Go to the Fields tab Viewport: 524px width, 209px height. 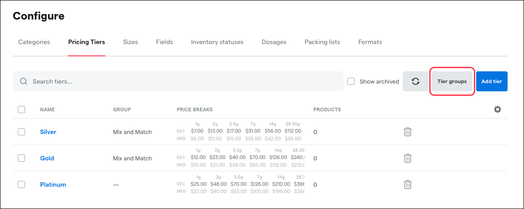[164, 42]
